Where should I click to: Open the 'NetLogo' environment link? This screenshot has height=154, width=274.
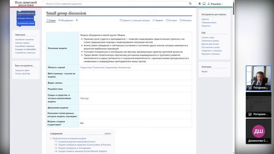pyautogui.click(x=84, y=98)
